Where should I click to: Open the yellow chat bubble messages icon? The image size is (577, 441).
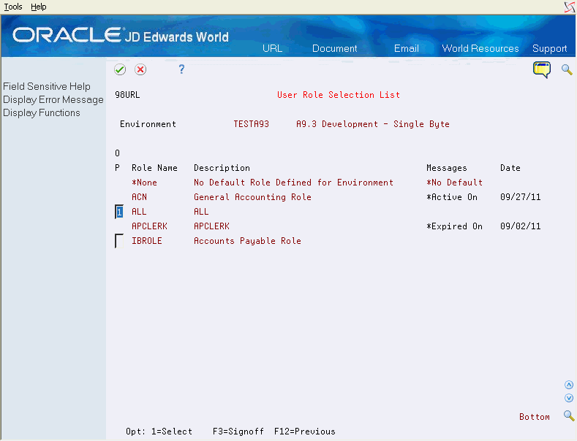tap(542, 70)
